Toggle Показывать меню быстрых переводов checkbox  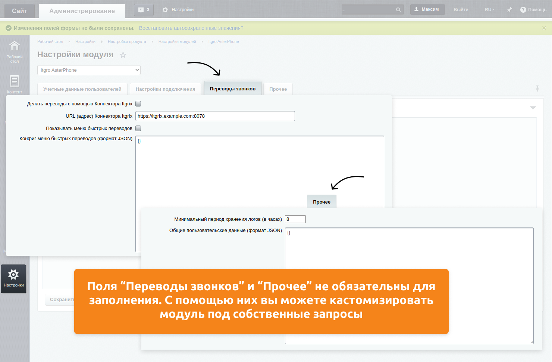pyautogui.click(x=138, y=129)
